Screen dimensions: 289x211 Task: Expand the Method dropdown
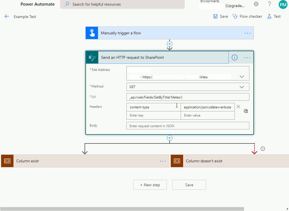click(242, 87)
